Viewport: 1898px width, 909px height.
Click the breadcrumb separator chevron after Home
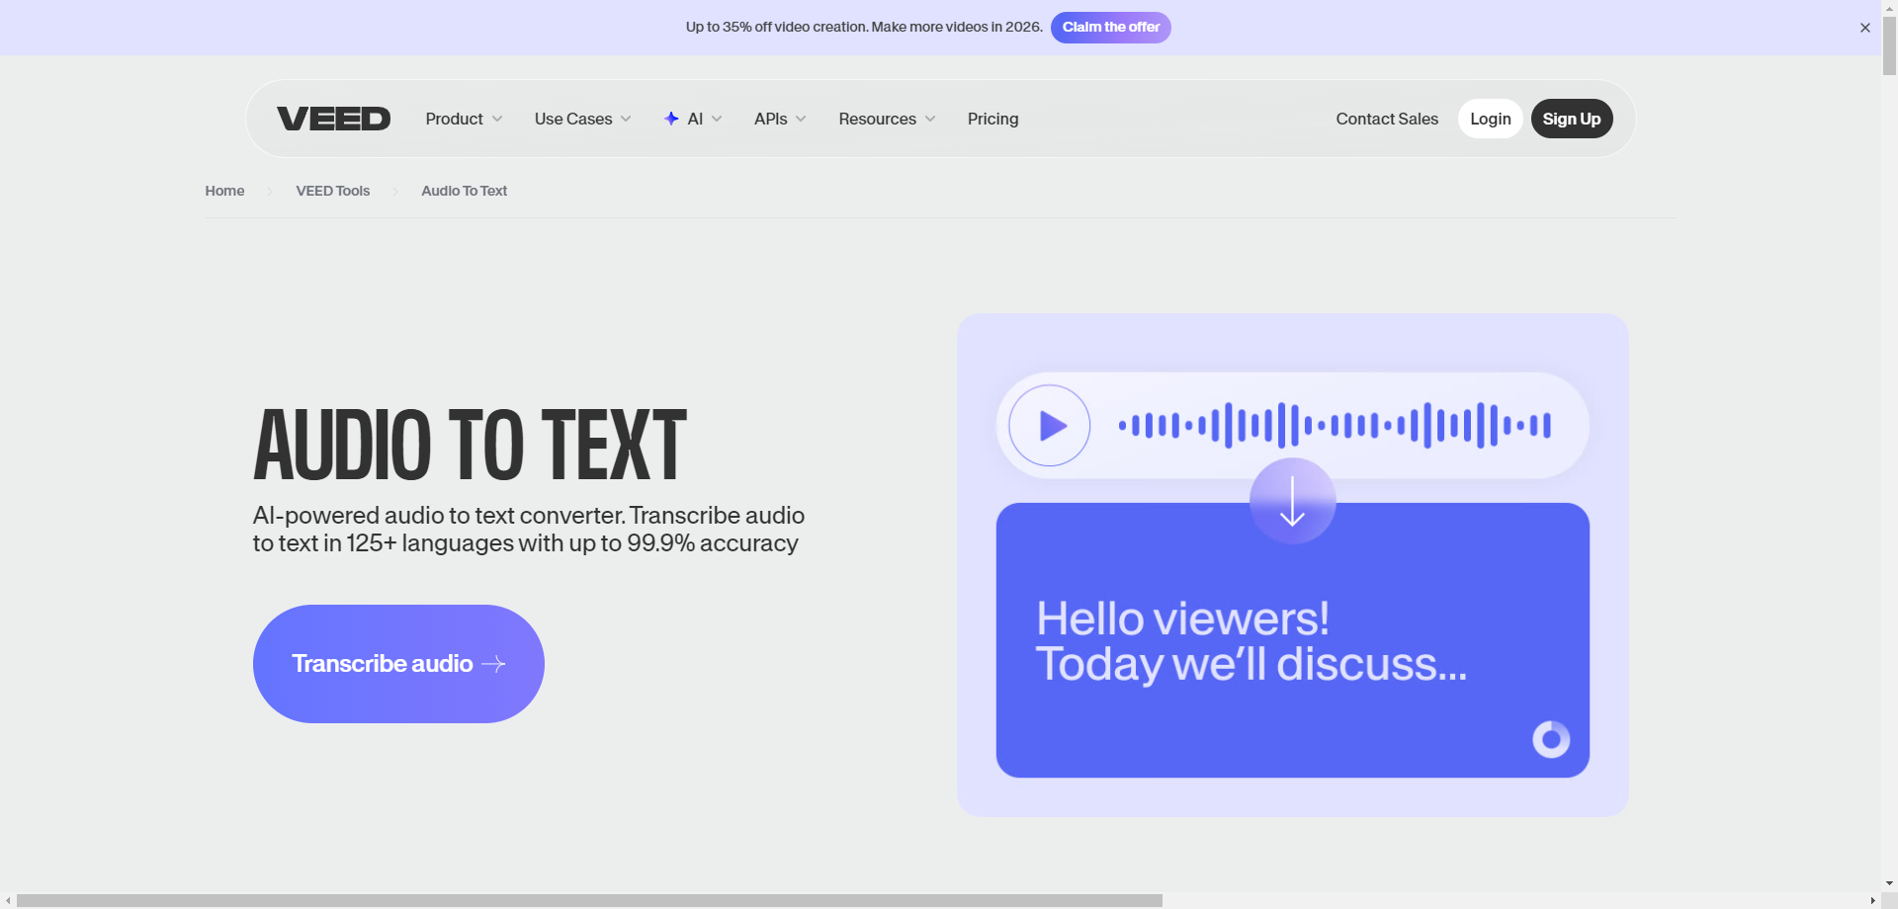[269, 191]
